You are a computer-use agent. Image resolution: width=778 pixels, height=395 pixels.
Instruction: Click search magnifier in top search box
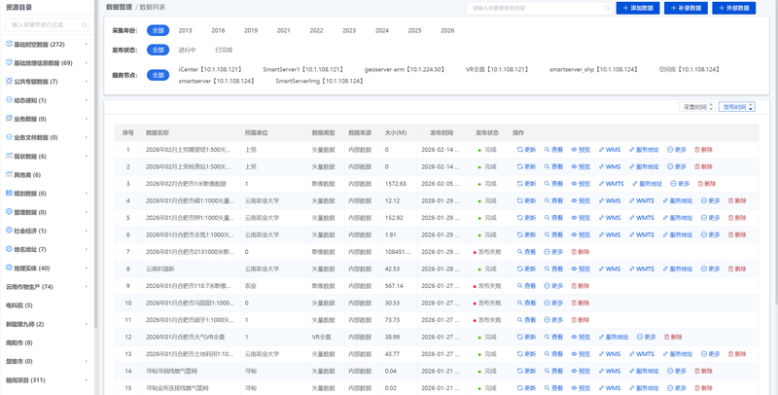(x=608, y=8)
